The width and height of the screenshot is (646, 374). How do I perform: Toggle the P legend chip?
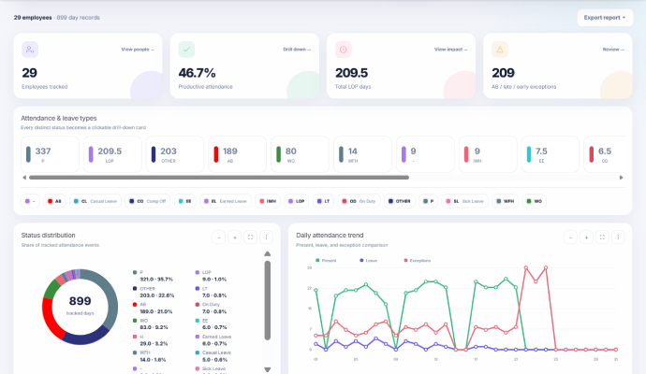[428, 201]
